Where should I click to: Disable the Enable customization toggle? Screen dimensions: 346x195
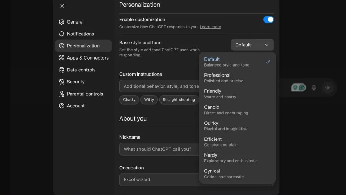pyautogui.click(x=268, y=20)
